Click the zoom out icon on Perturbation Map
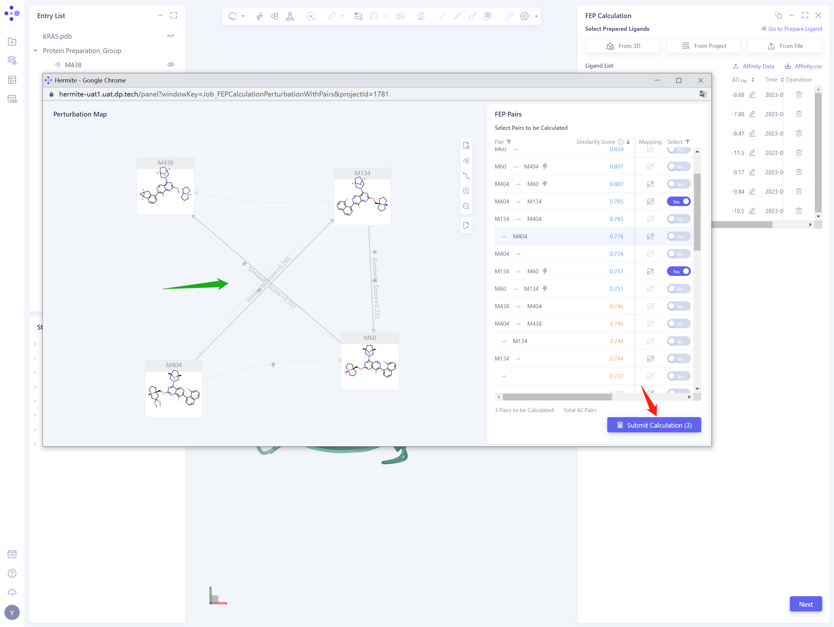 466,206
